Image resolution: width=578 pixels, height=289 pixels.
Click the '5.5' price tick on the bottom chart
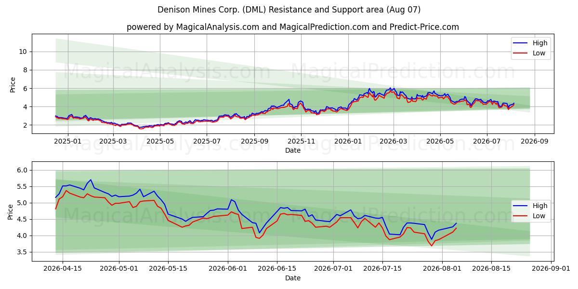(23, 186)
